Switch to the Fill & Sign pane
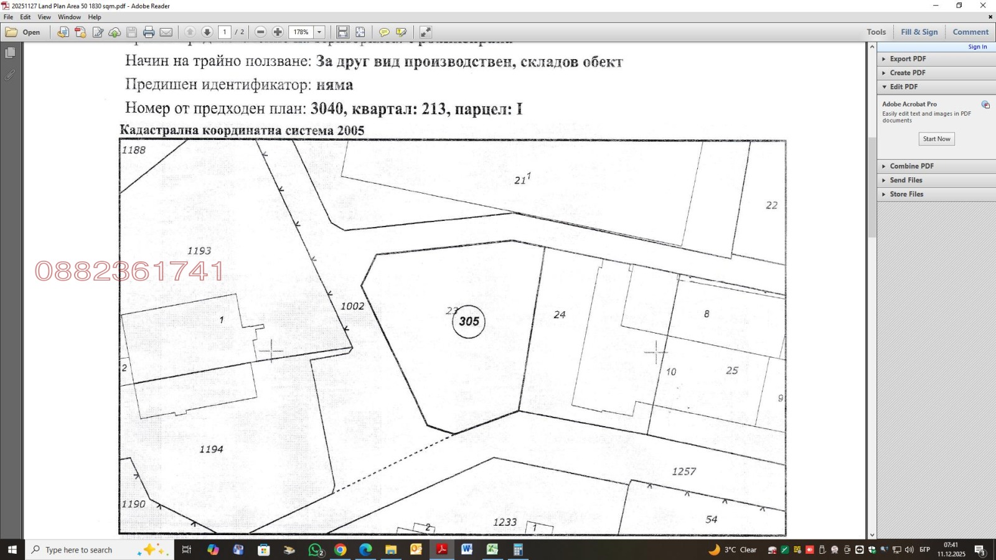 click(x=919, y=32)
